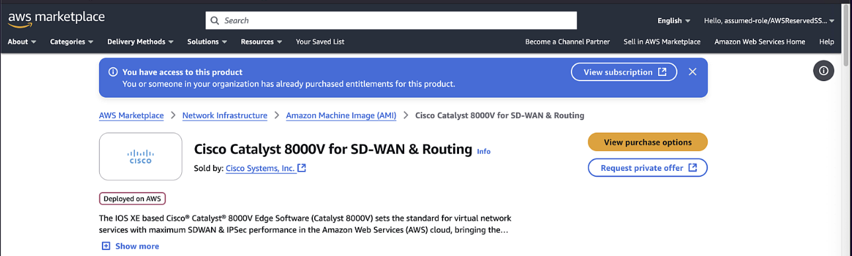This screenshot has width=852, height=256.
Task: Click the info icon in blue banner
Action: [x=113, y=72]
